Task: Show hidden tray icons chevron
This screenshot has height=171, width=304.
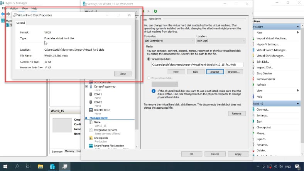Action: [258, 166]
